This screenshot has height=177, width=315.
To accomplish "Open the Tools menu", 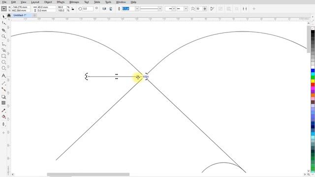I will 108,2.
